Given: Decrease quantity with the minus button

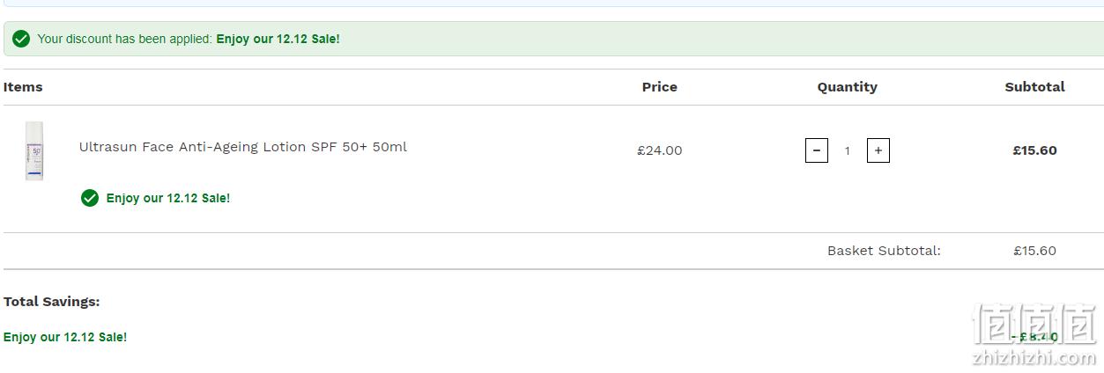Looking at the screenshot, I should (x=816, y=150).
